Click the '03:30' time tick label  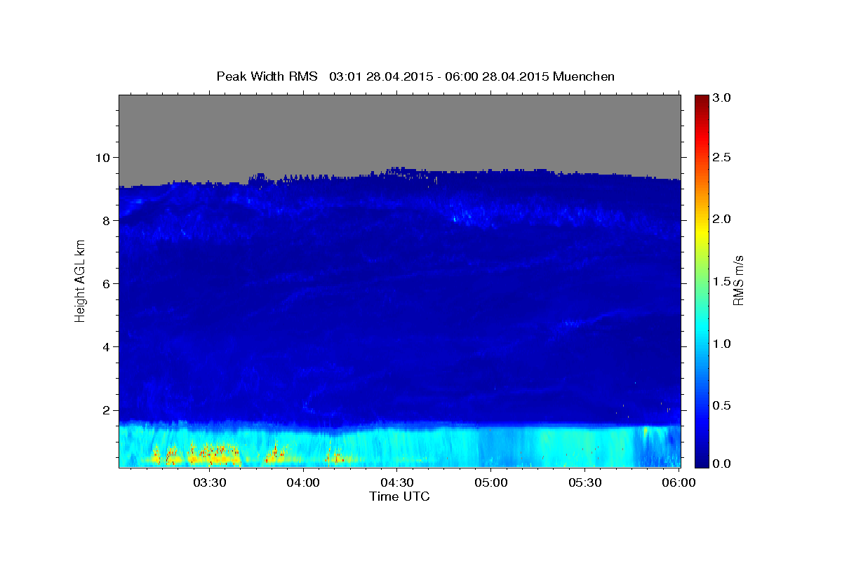click(x=209, y=483)
